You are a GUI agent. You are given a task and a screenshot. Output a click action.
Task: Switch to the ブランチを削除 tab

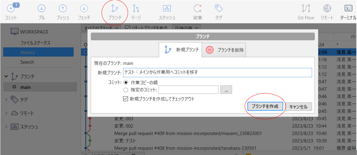point(224,50)
